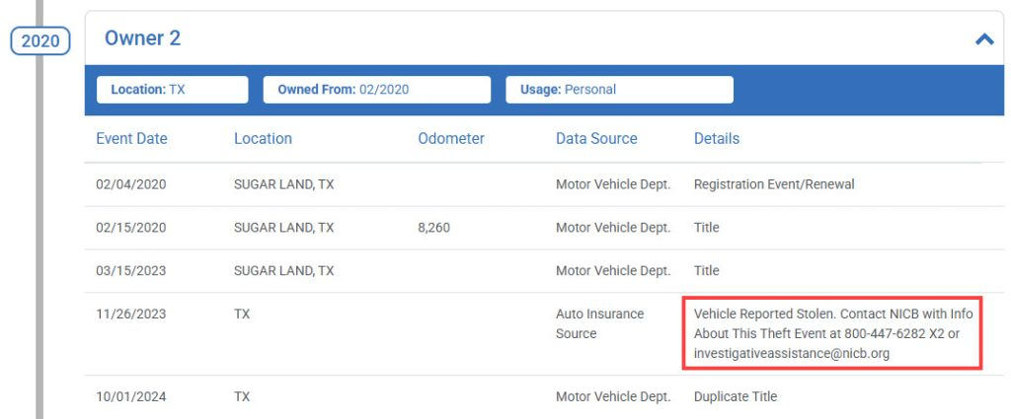Click the 2020 timeline year marker
This screenshot has width=1011, height=419.
pos(39,41)
